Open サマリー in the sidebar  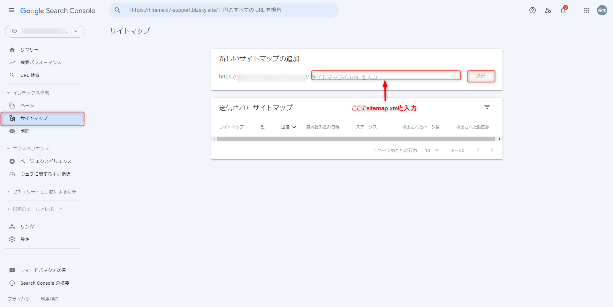point(29,50)
